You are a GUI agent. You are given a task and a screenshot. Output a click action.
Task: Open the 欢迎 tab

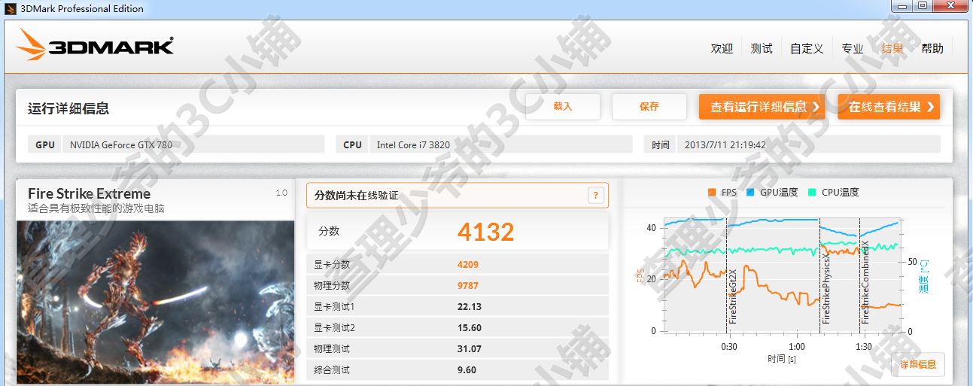[x=722, y=48]
